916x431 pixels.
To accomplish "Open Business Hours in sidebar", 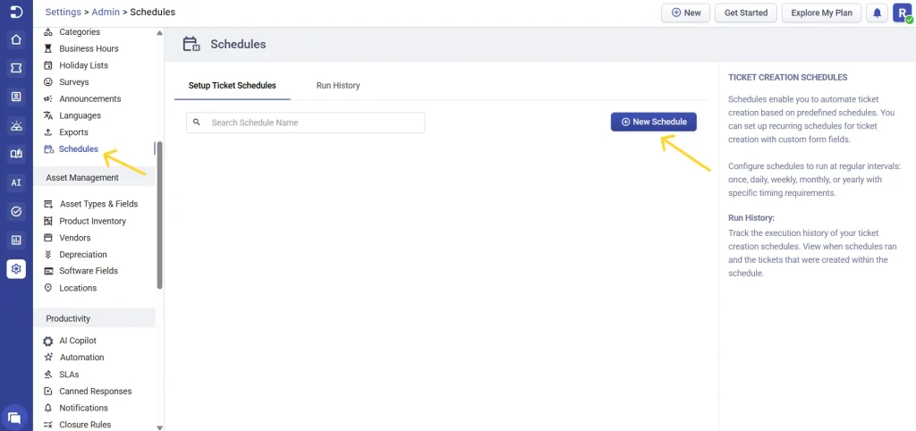I will point(89,48).
